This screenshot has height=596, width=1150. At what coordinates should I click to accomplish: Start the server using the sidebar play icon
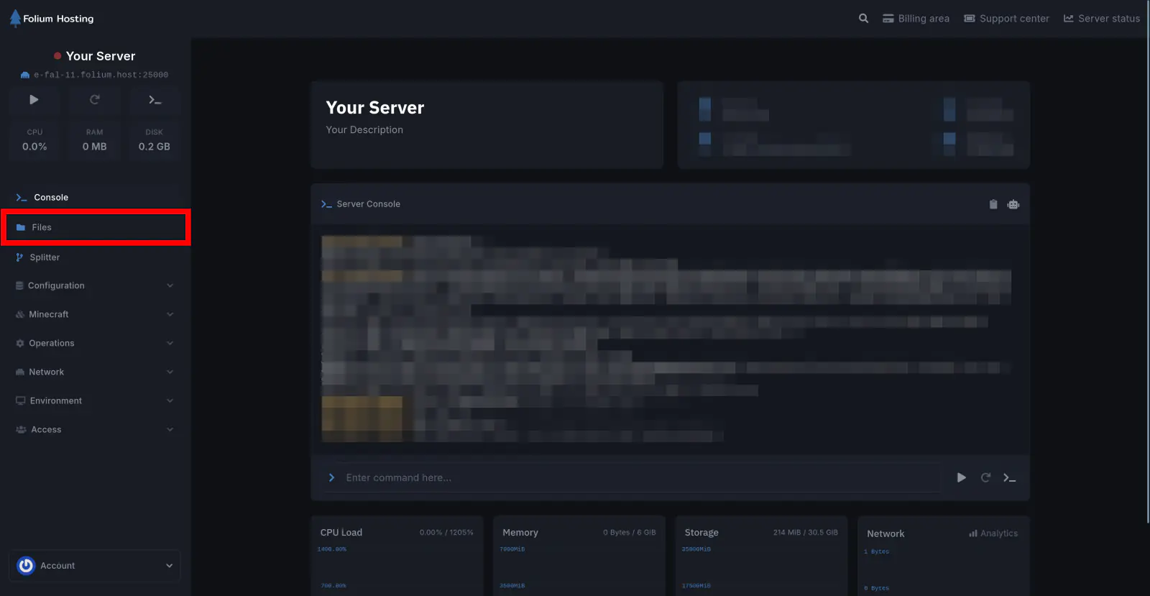(x=34, y=100)
